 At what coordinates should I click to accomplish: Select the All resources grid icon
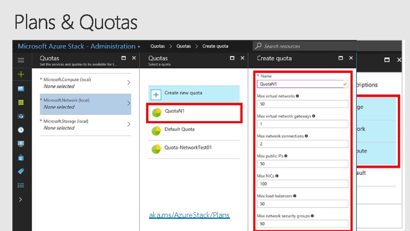21,102
